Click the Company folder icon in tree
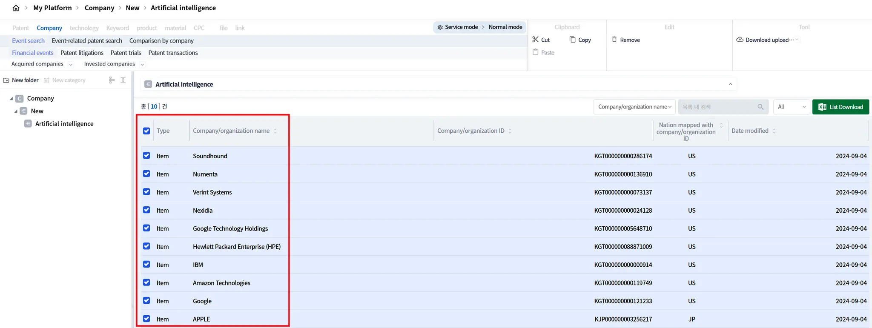 coord(20,99)
